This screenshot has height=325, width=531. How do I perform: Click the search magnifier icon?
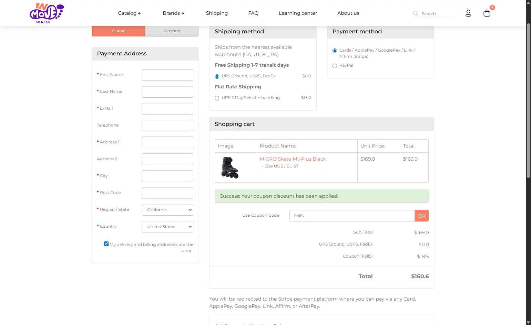[x=416, y=13]
